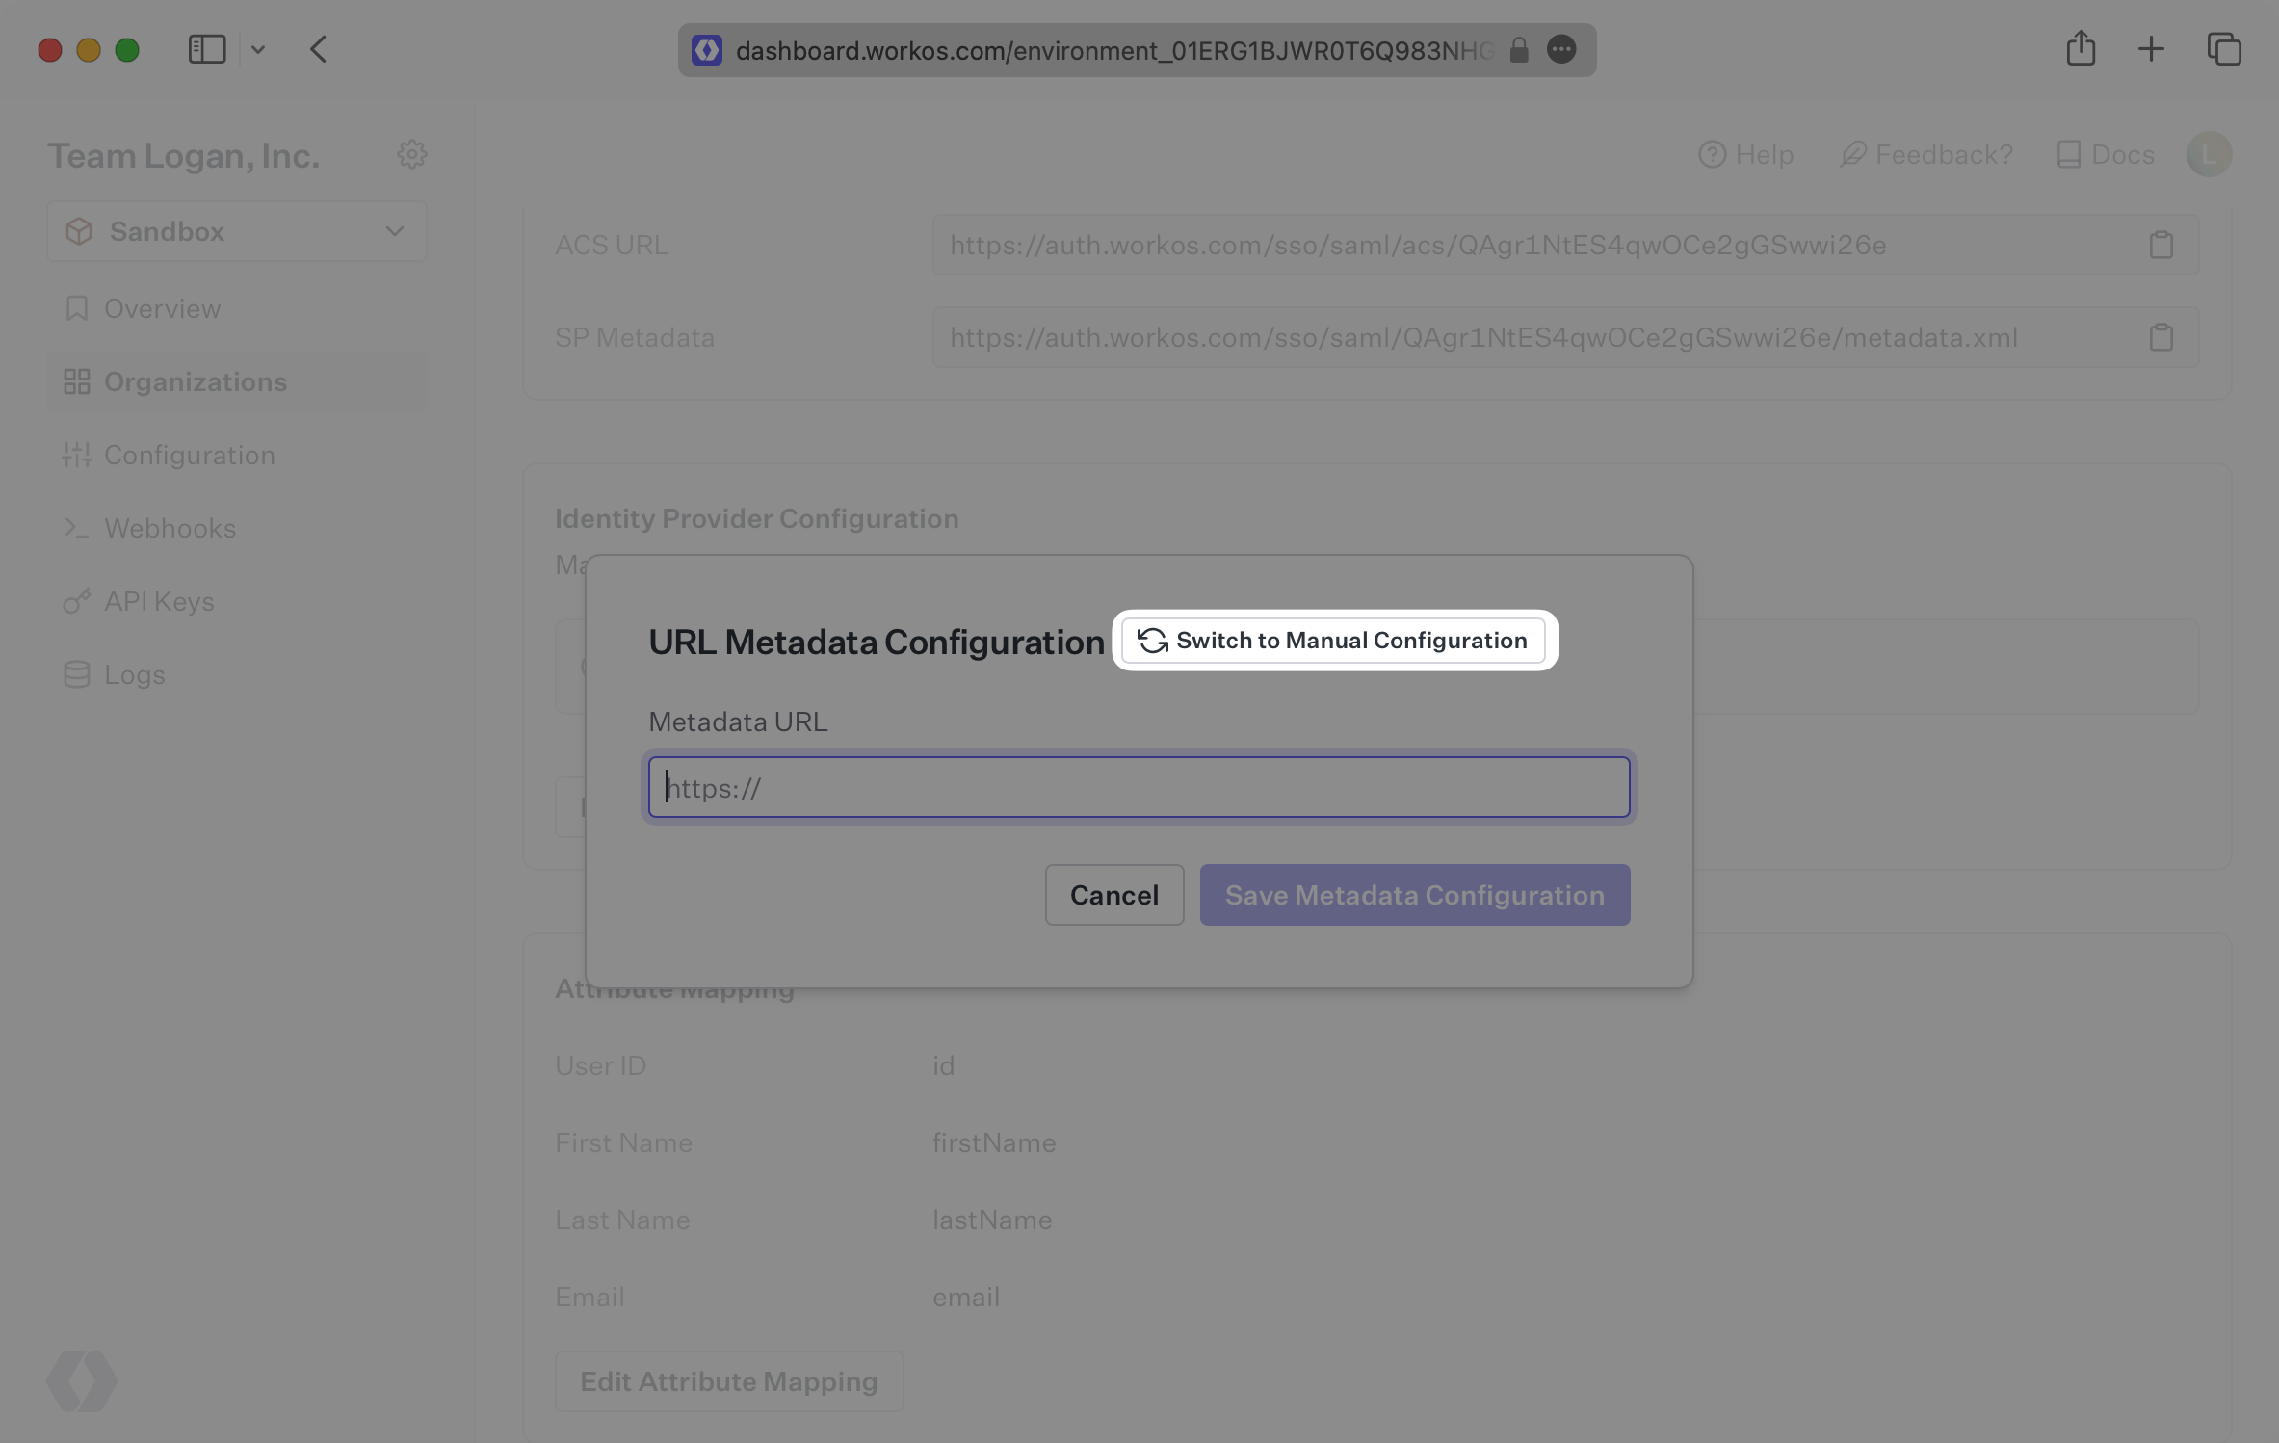Expand the sidebar options chevron in toolbar
The width and height of the screenshot is (2279, 1443).
[258, 49]
